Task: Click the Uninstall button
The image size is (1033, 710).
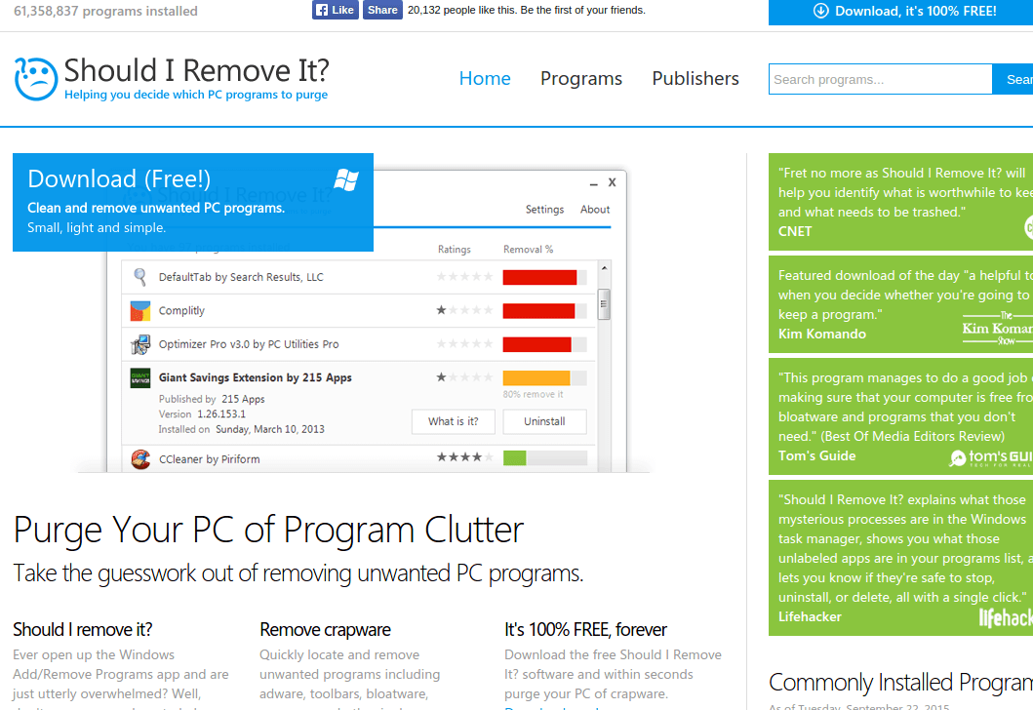Action: [x=544, y=421]
